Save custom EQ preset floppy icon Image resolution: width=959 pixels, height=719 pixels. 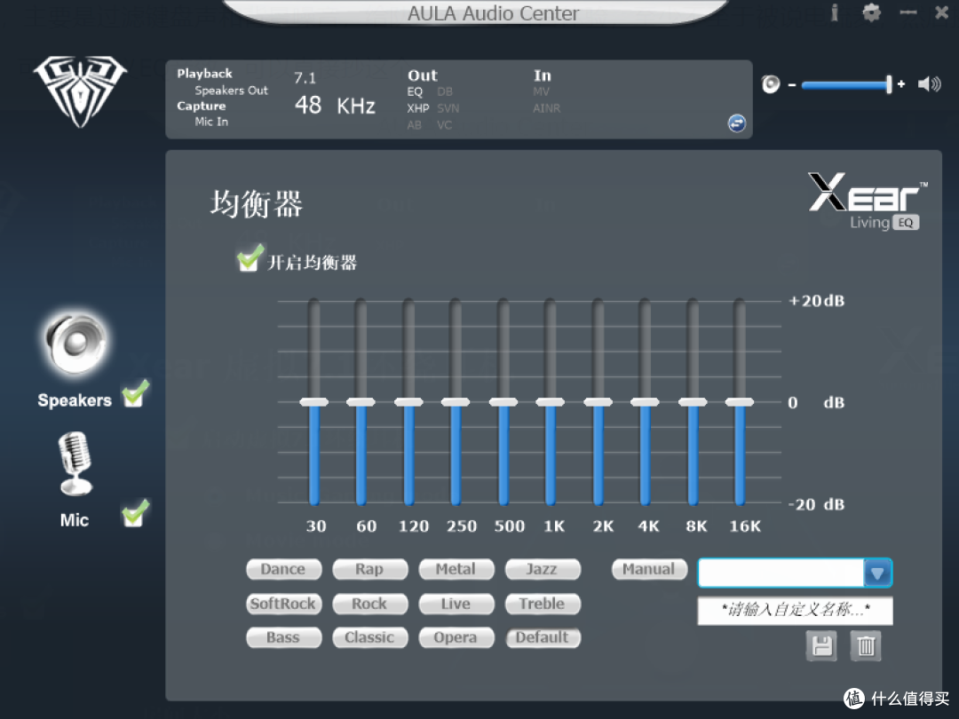click(821, 646)
